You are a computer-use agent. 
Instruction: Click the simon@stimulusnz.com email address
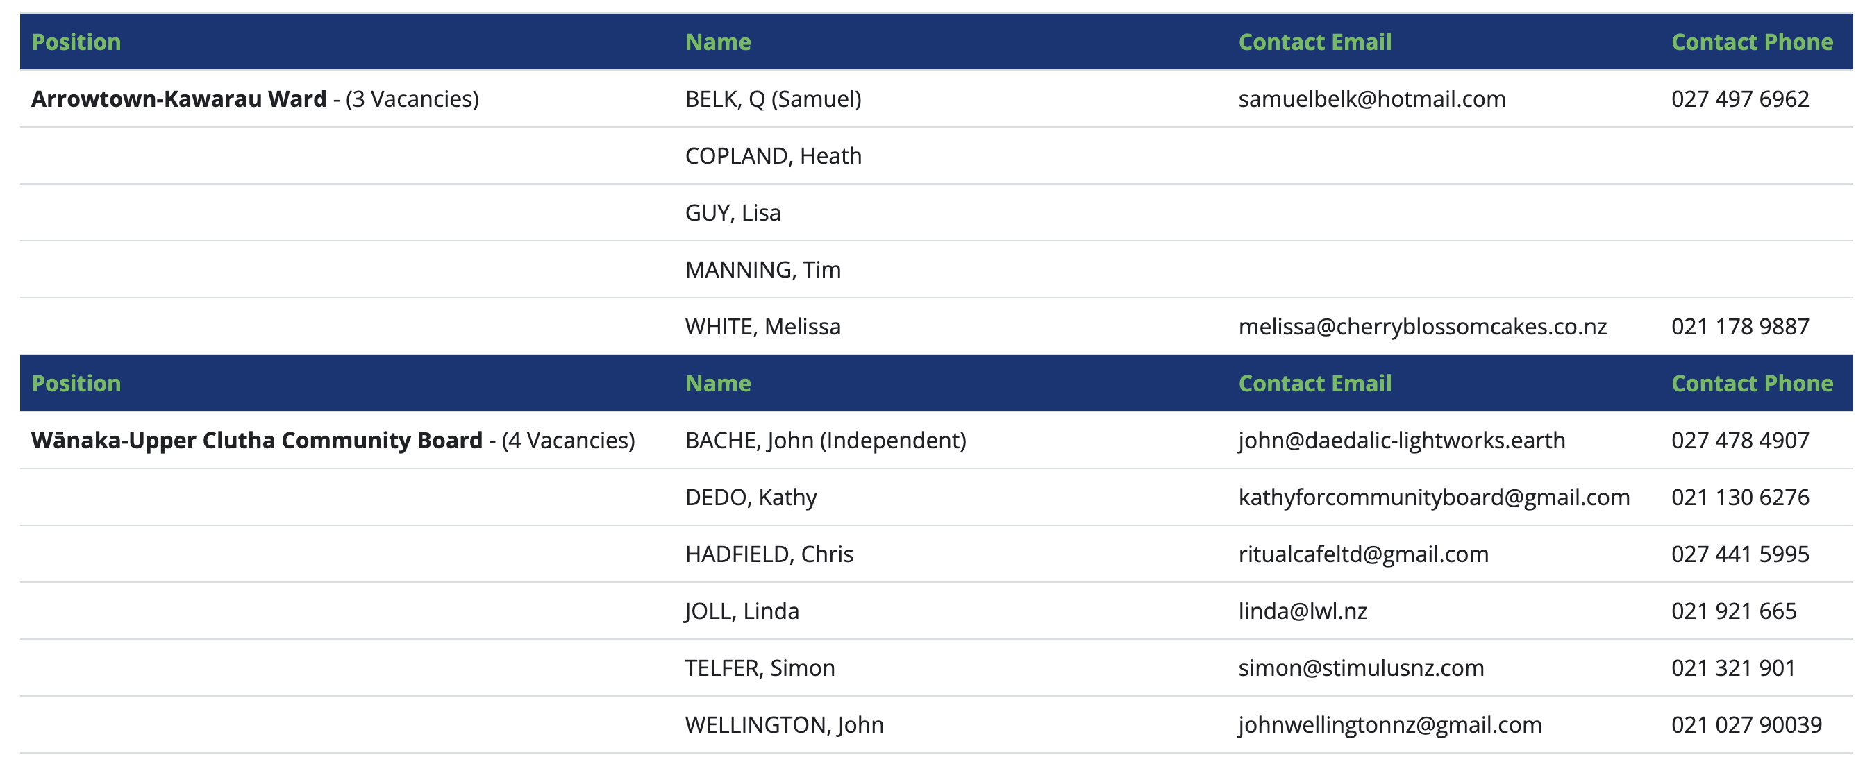coord(1361,668)
